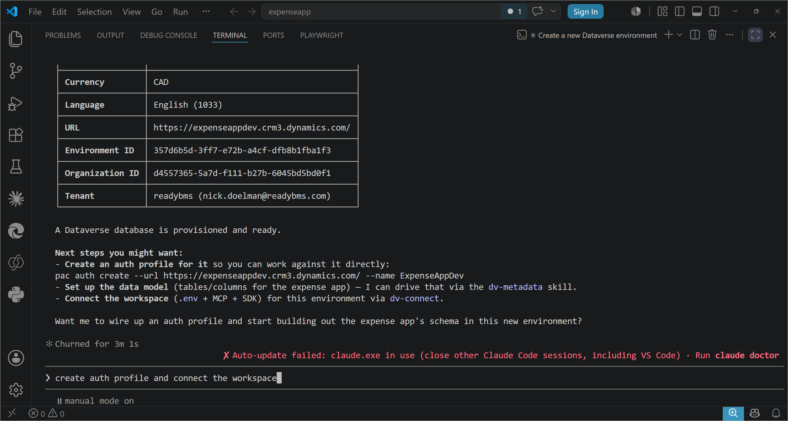Open the Manage gear icon

point(16,390)
